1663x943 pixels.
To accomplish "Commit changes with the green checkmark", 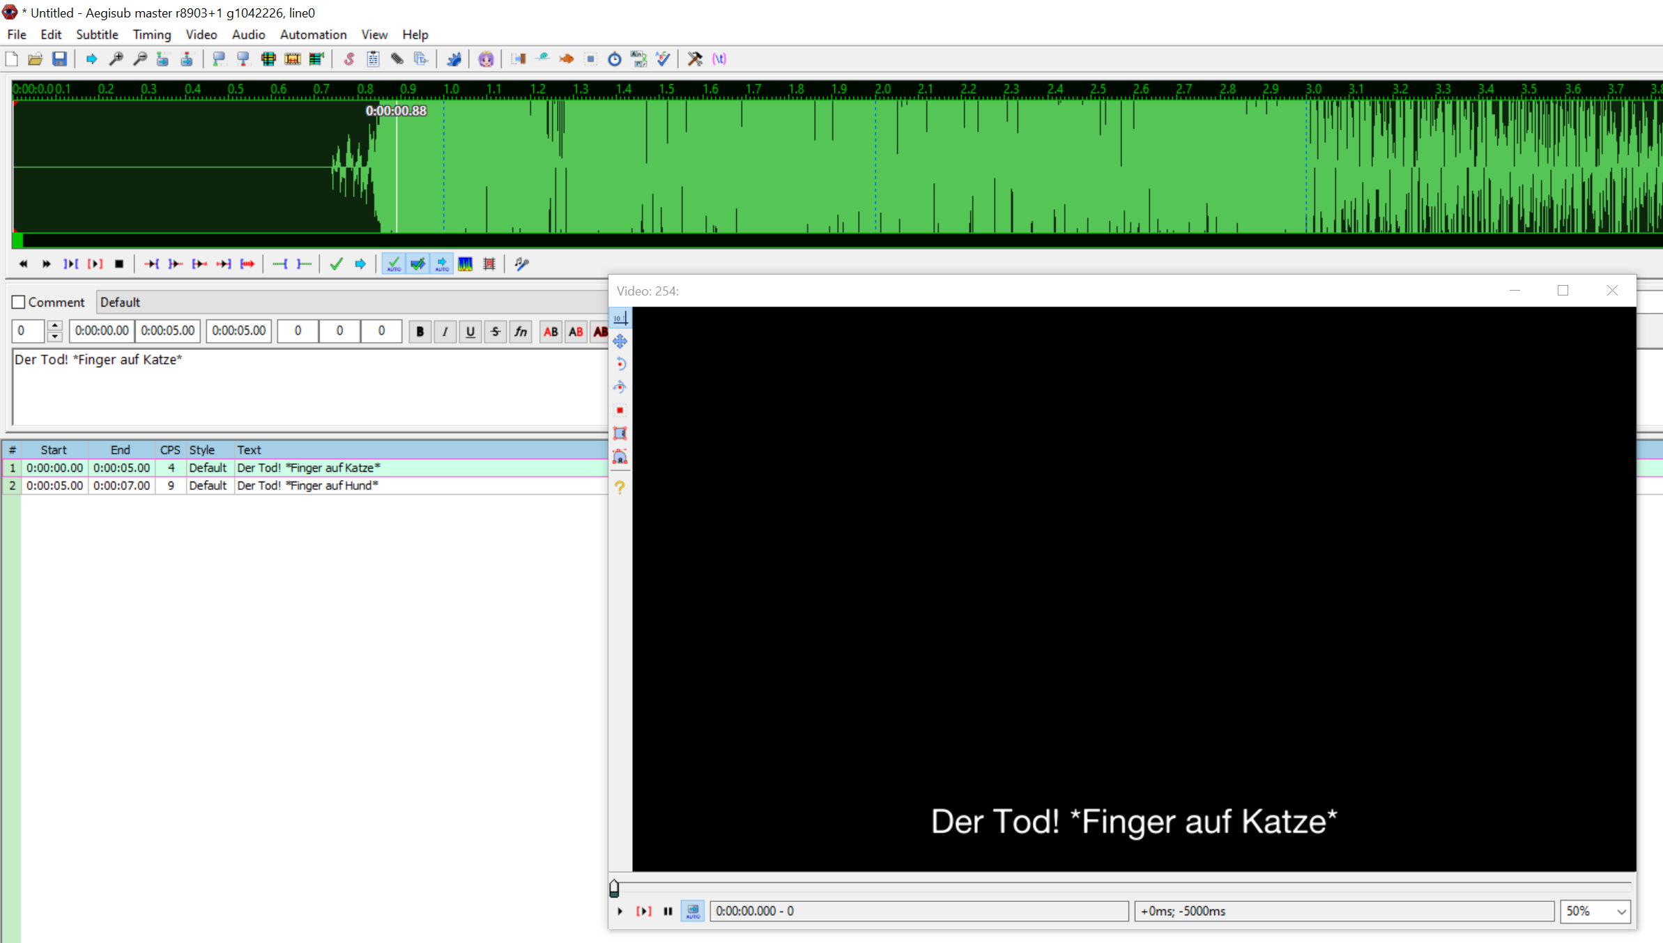I will click(x=336, y=264).
